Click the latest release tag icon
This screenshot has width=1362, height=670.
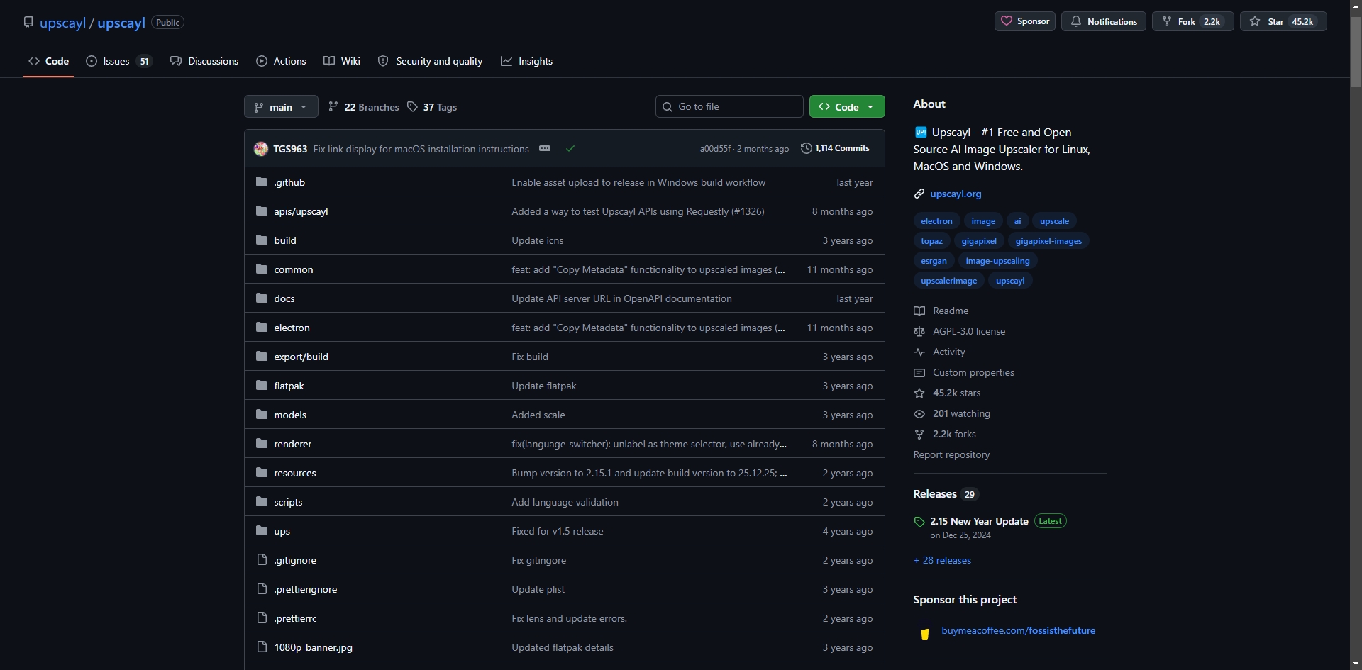(919, 522)
